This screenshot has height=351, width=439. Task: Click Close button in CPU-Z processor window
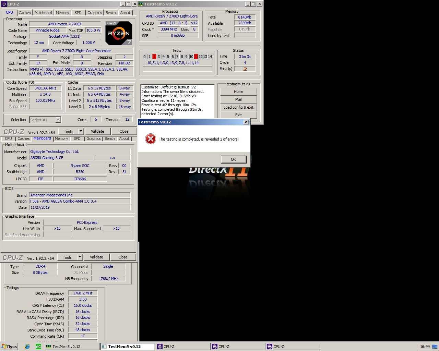[124, 131]
